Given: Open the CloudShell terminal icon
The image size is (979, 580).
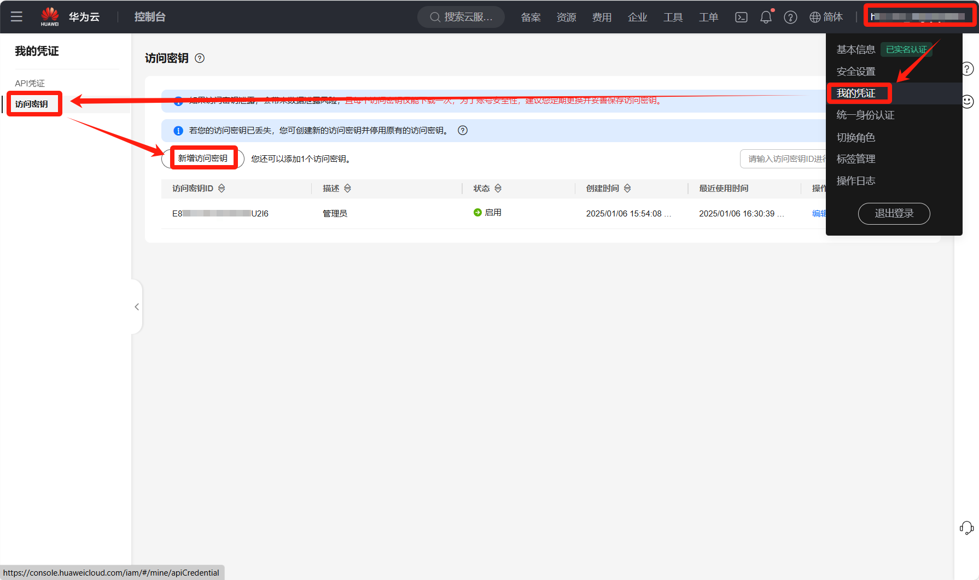Looking at the screenshot, I should pos(741,17).
